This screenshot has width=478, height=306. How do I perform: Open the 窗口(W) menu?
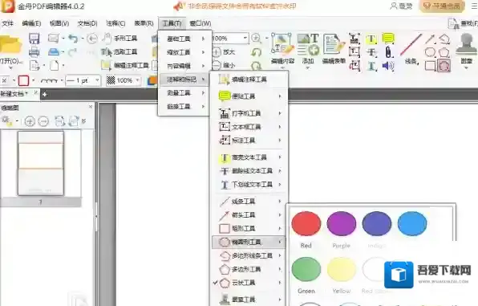click(x=201, y=23)
